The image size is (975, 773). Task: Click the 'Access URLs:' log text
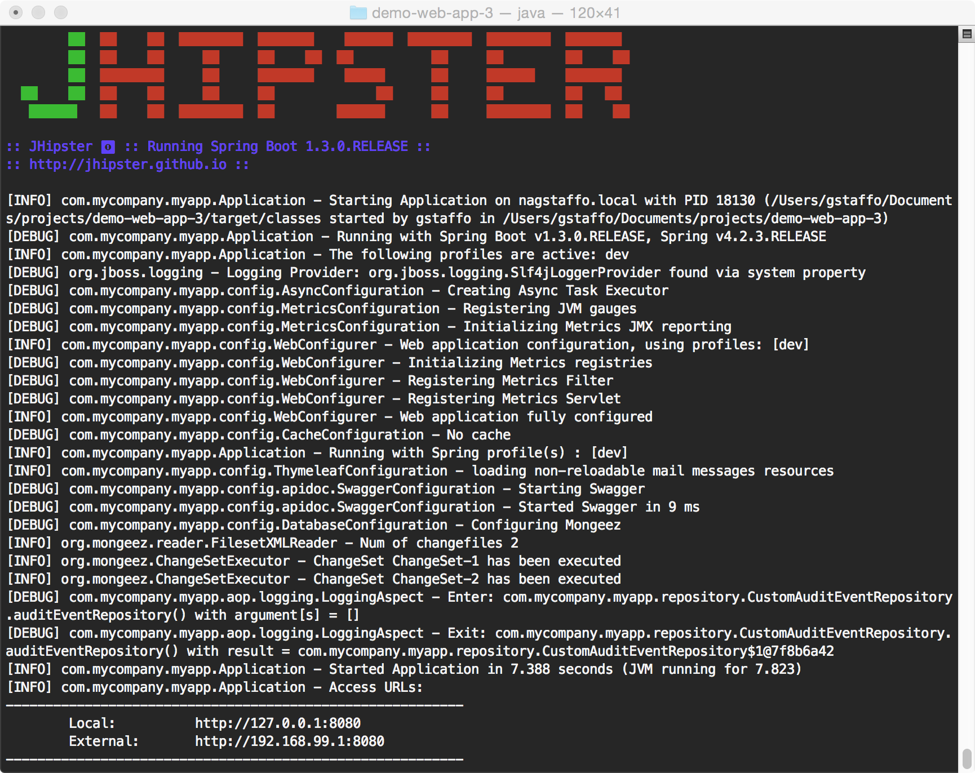click(x=376, y=687)
